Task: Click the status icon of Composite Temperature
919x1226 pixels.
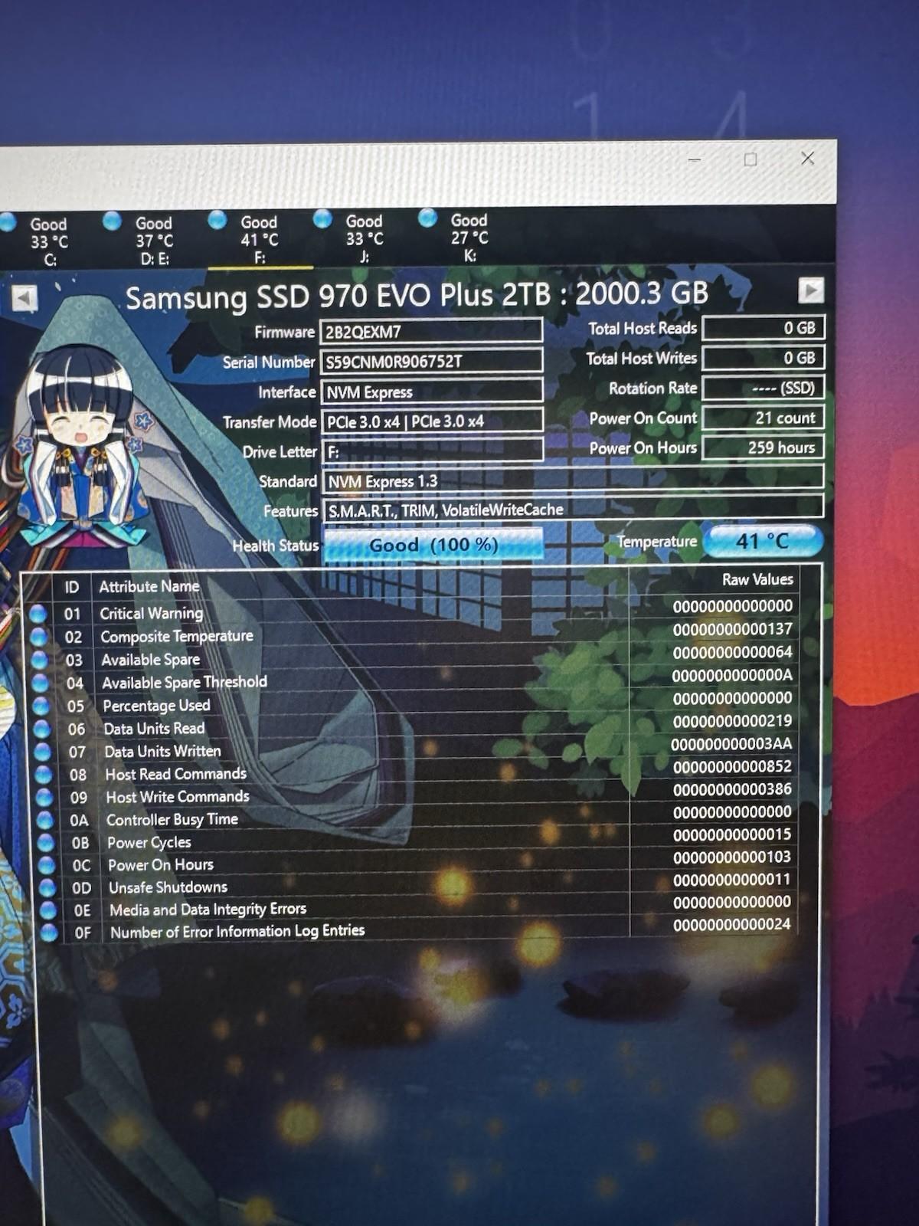Action: [x=39, y=637]
